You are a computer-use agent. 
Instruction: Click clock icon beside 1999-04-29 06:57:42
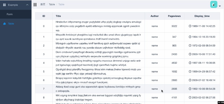tap(190, 71)
